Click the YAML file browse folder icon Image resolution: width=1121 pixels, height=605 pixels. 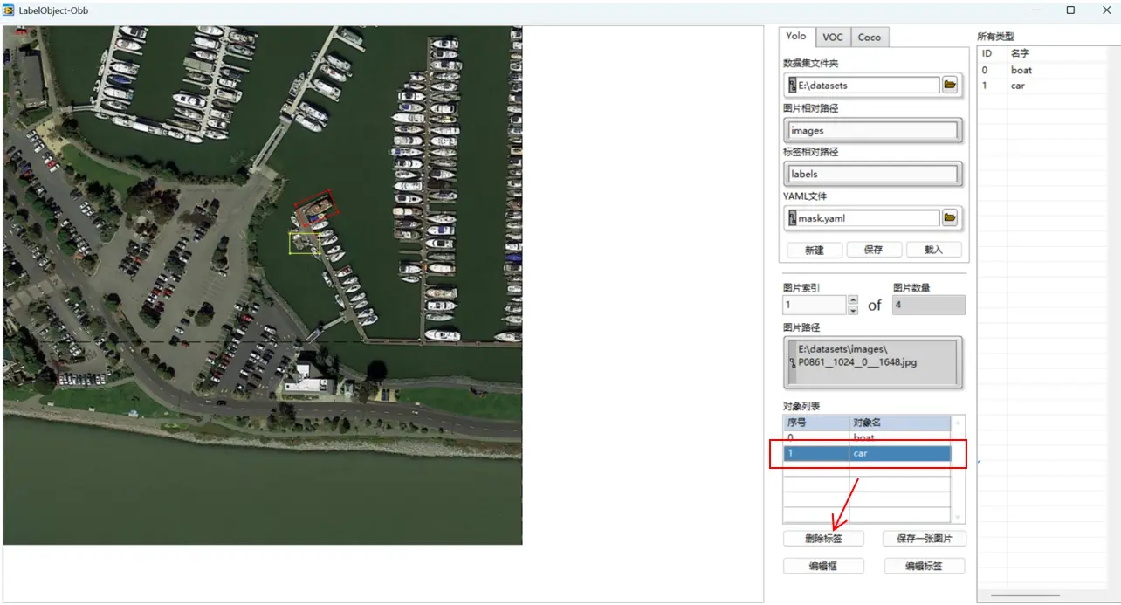pos(949,217)
